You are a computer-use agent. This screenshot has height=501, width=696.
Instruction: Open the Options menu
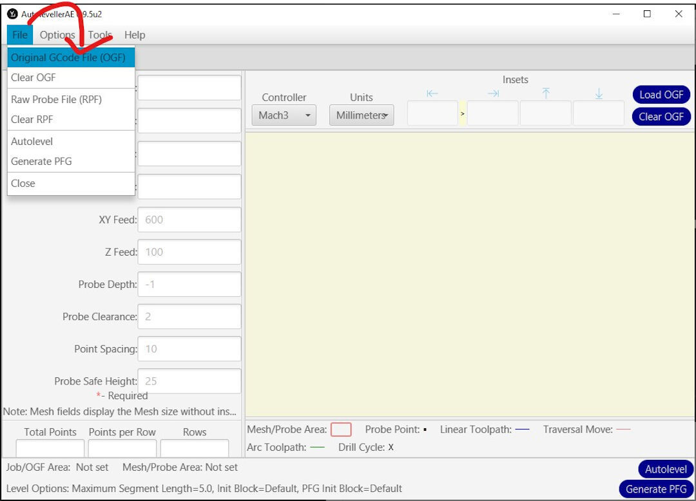[57, 35]
